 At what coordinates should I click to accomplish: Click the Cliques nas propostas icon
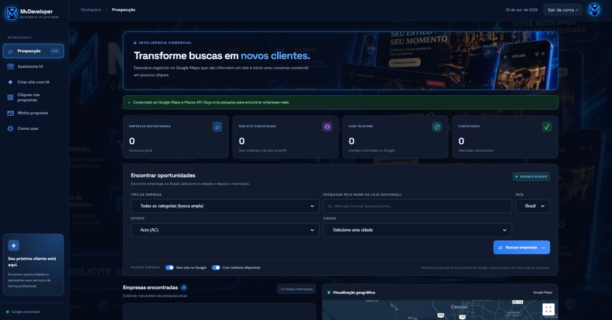click(10, 97)
